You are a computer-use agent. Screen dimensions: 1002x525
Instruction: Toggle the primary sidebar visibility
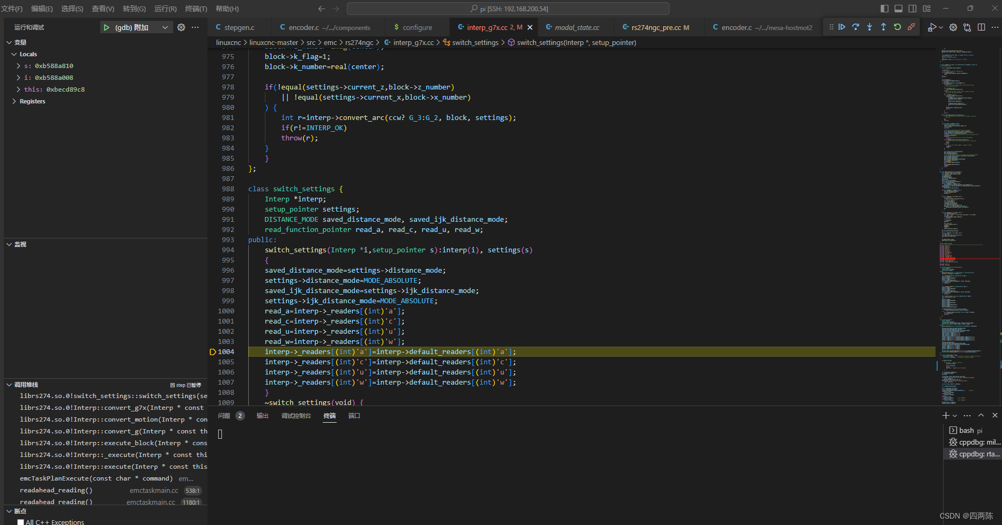885,9
